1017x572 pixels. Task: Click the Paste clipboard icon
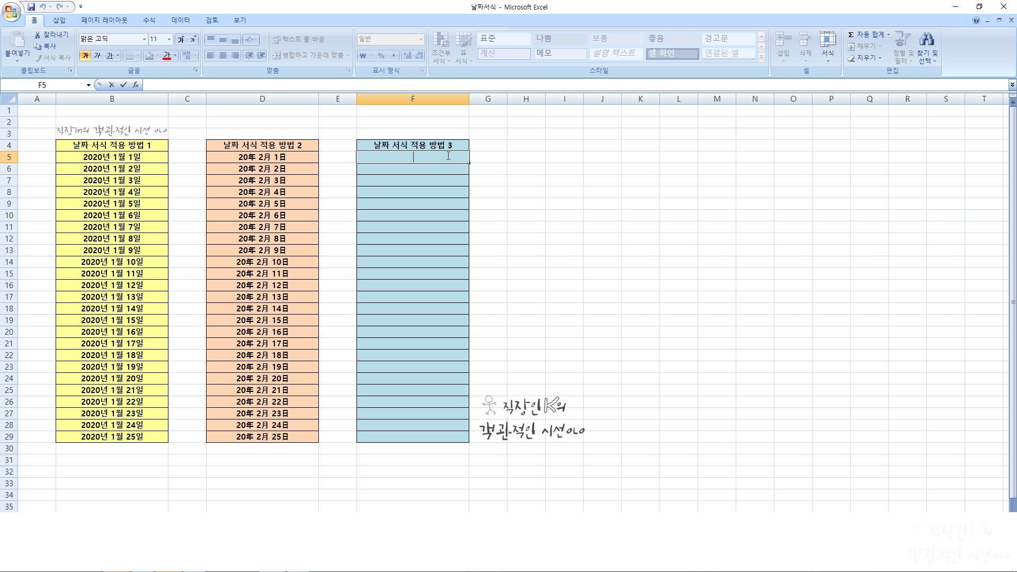click(17, 40)
